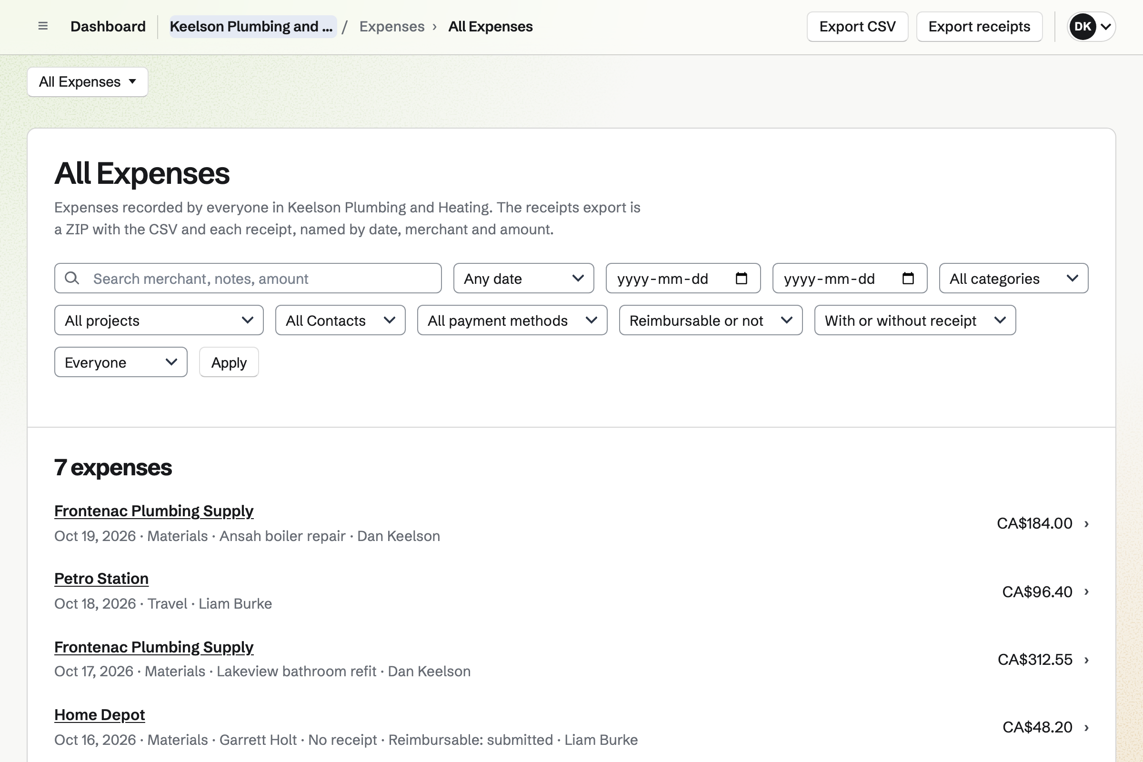Click the Export CSV button
The width and height of the screenshot is (1143, 762).
[857, 26]
